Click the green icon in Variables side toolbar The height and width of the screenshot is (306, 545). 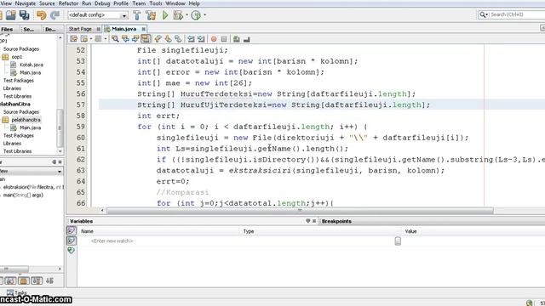click(x=72, y=250)
